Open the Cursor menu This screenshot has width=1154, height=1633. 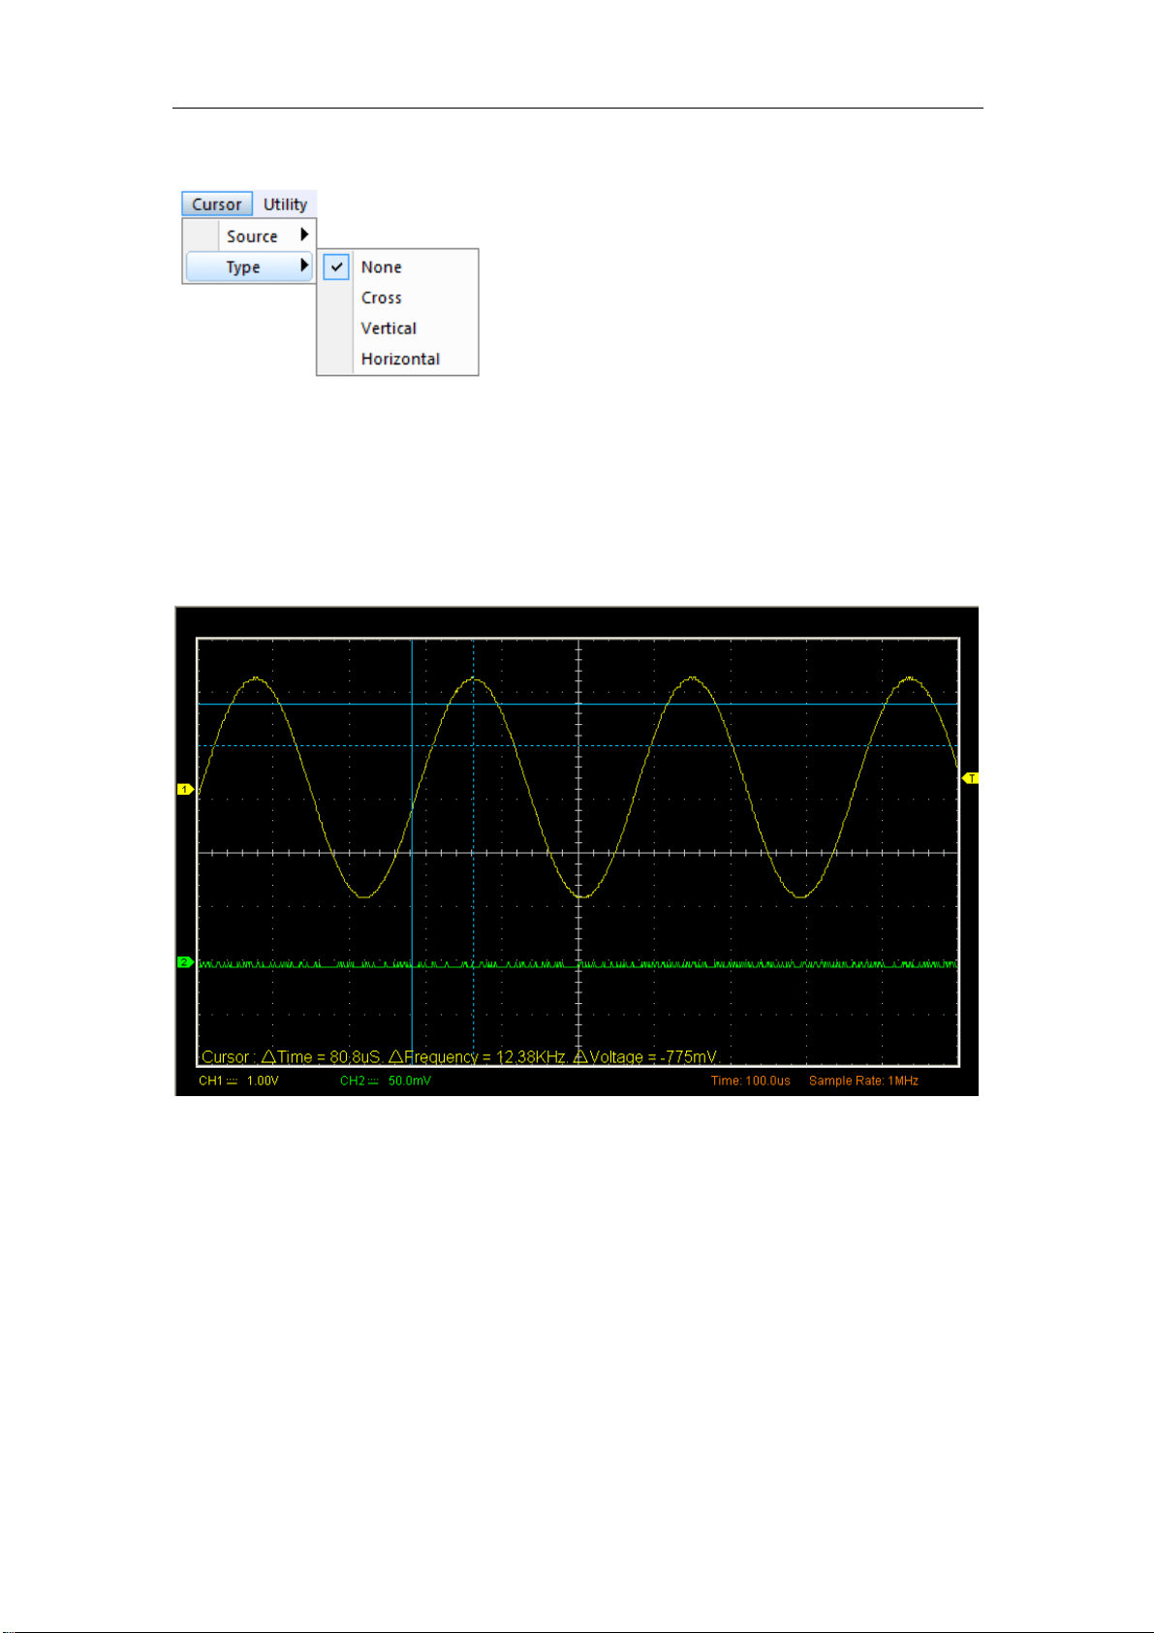coord(217,204)
